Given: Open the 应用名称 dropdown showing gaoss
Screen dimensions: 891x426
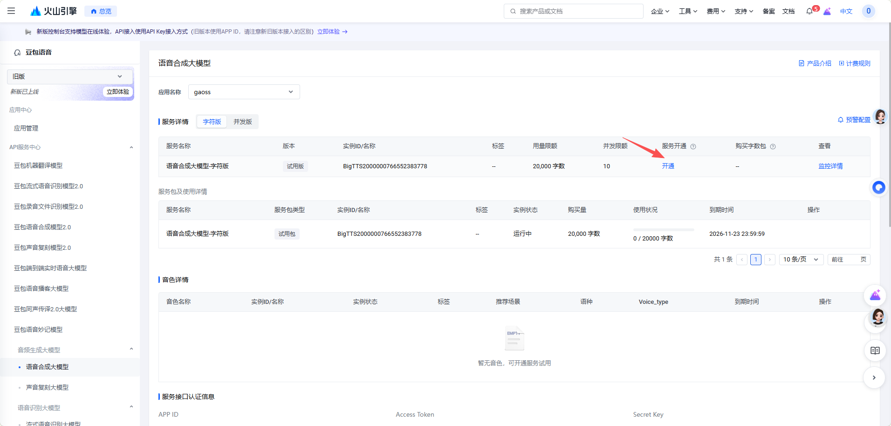Looking at the screenshot, I should click(244, 92).
